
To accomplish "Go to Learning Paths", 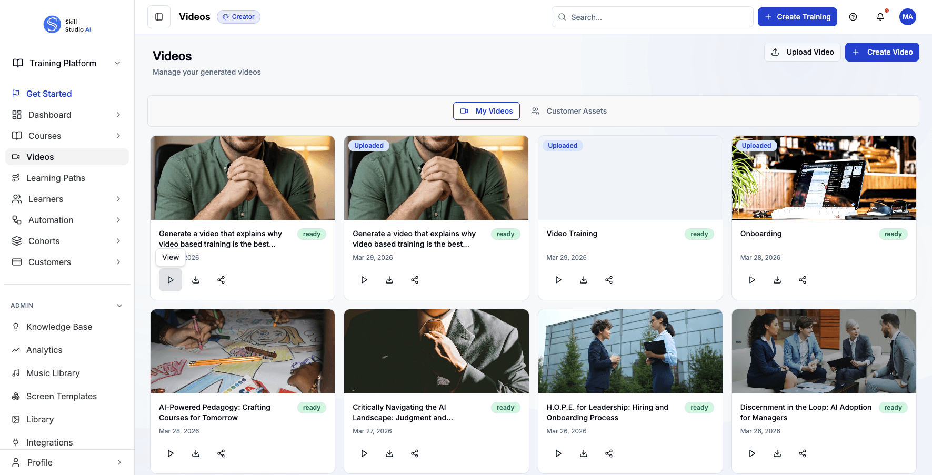I will 67,178.
